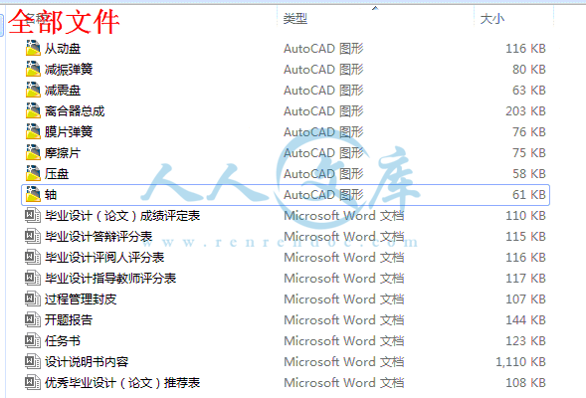
Task: Select the document 毕业设计答辩评分表
Action: coord(98,237)
